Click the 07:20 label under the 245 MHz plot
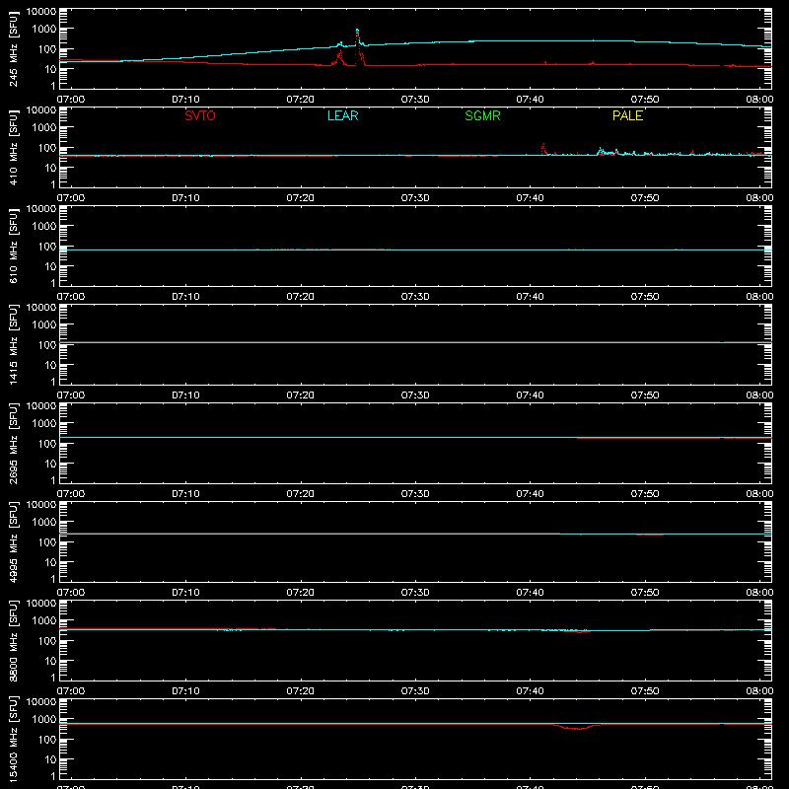Viewport: 789px width, 789px height. (301, 100)
